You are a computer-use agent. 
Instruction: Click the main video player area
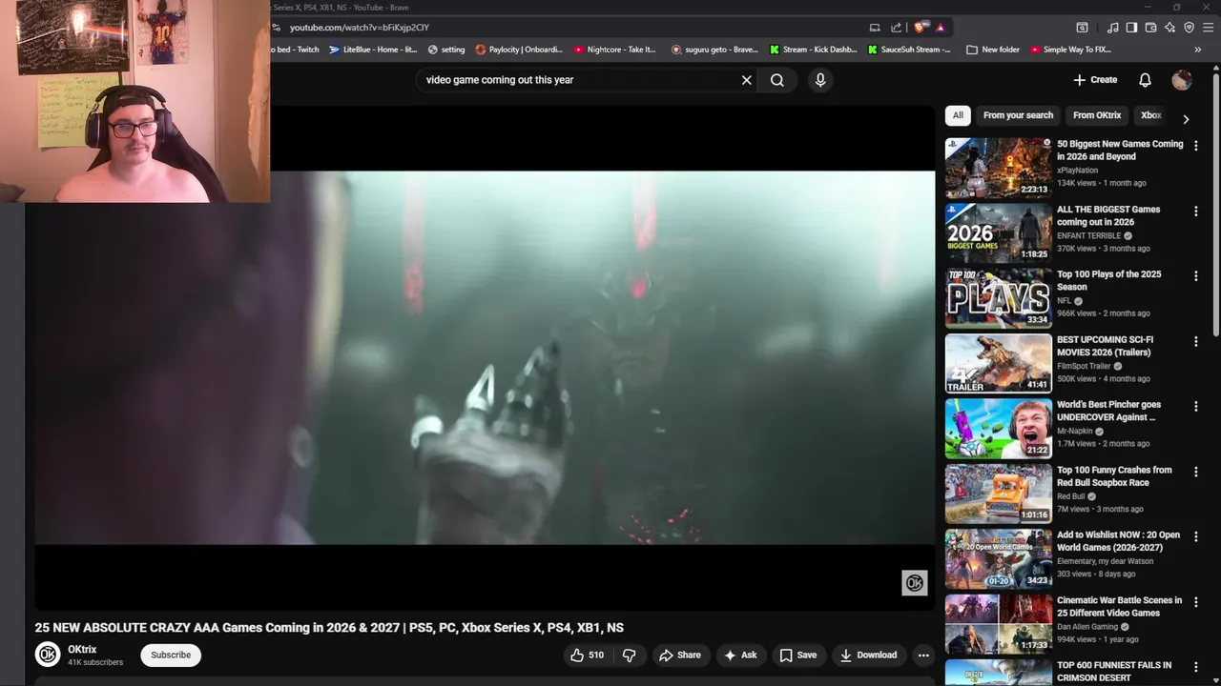coord(485,357)
